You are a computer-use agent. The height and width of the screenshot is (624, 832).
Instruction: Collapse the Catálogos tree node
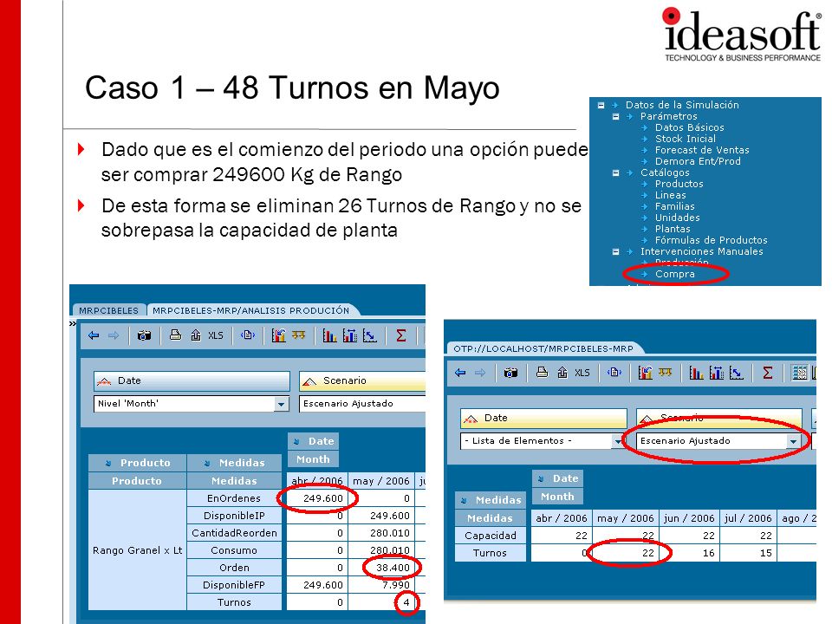tap(616, 172)
